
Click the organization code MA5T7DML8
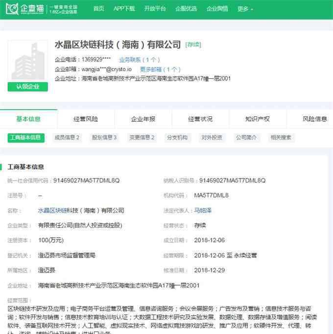coord(211,196)
